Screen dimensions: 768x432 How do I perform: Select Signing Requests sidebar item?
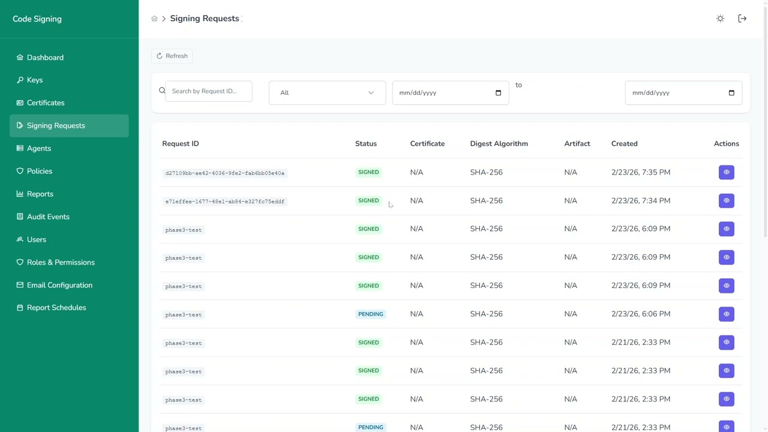click(x=69, y=126)
